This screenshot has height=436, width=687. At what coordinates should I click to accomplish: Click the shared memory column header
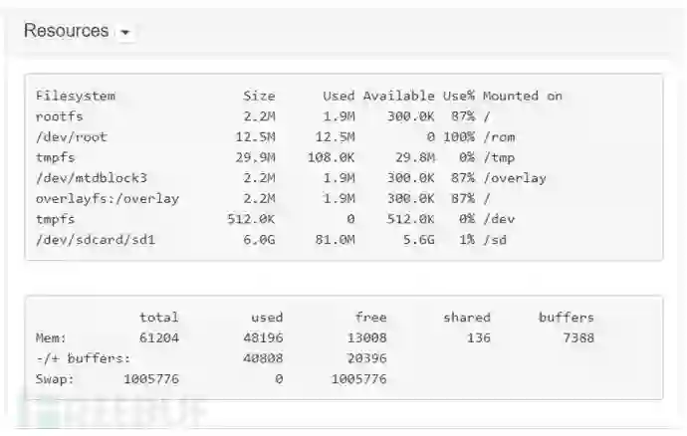pyautogui.click(x=467, y=318)
